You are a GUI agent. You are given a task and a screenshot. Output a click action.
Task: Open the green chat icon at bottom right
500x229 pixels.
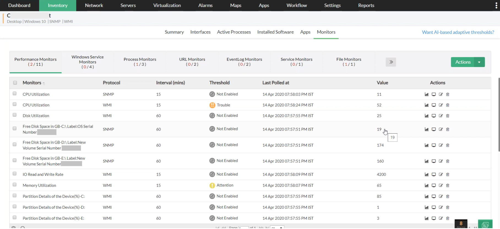485,225
